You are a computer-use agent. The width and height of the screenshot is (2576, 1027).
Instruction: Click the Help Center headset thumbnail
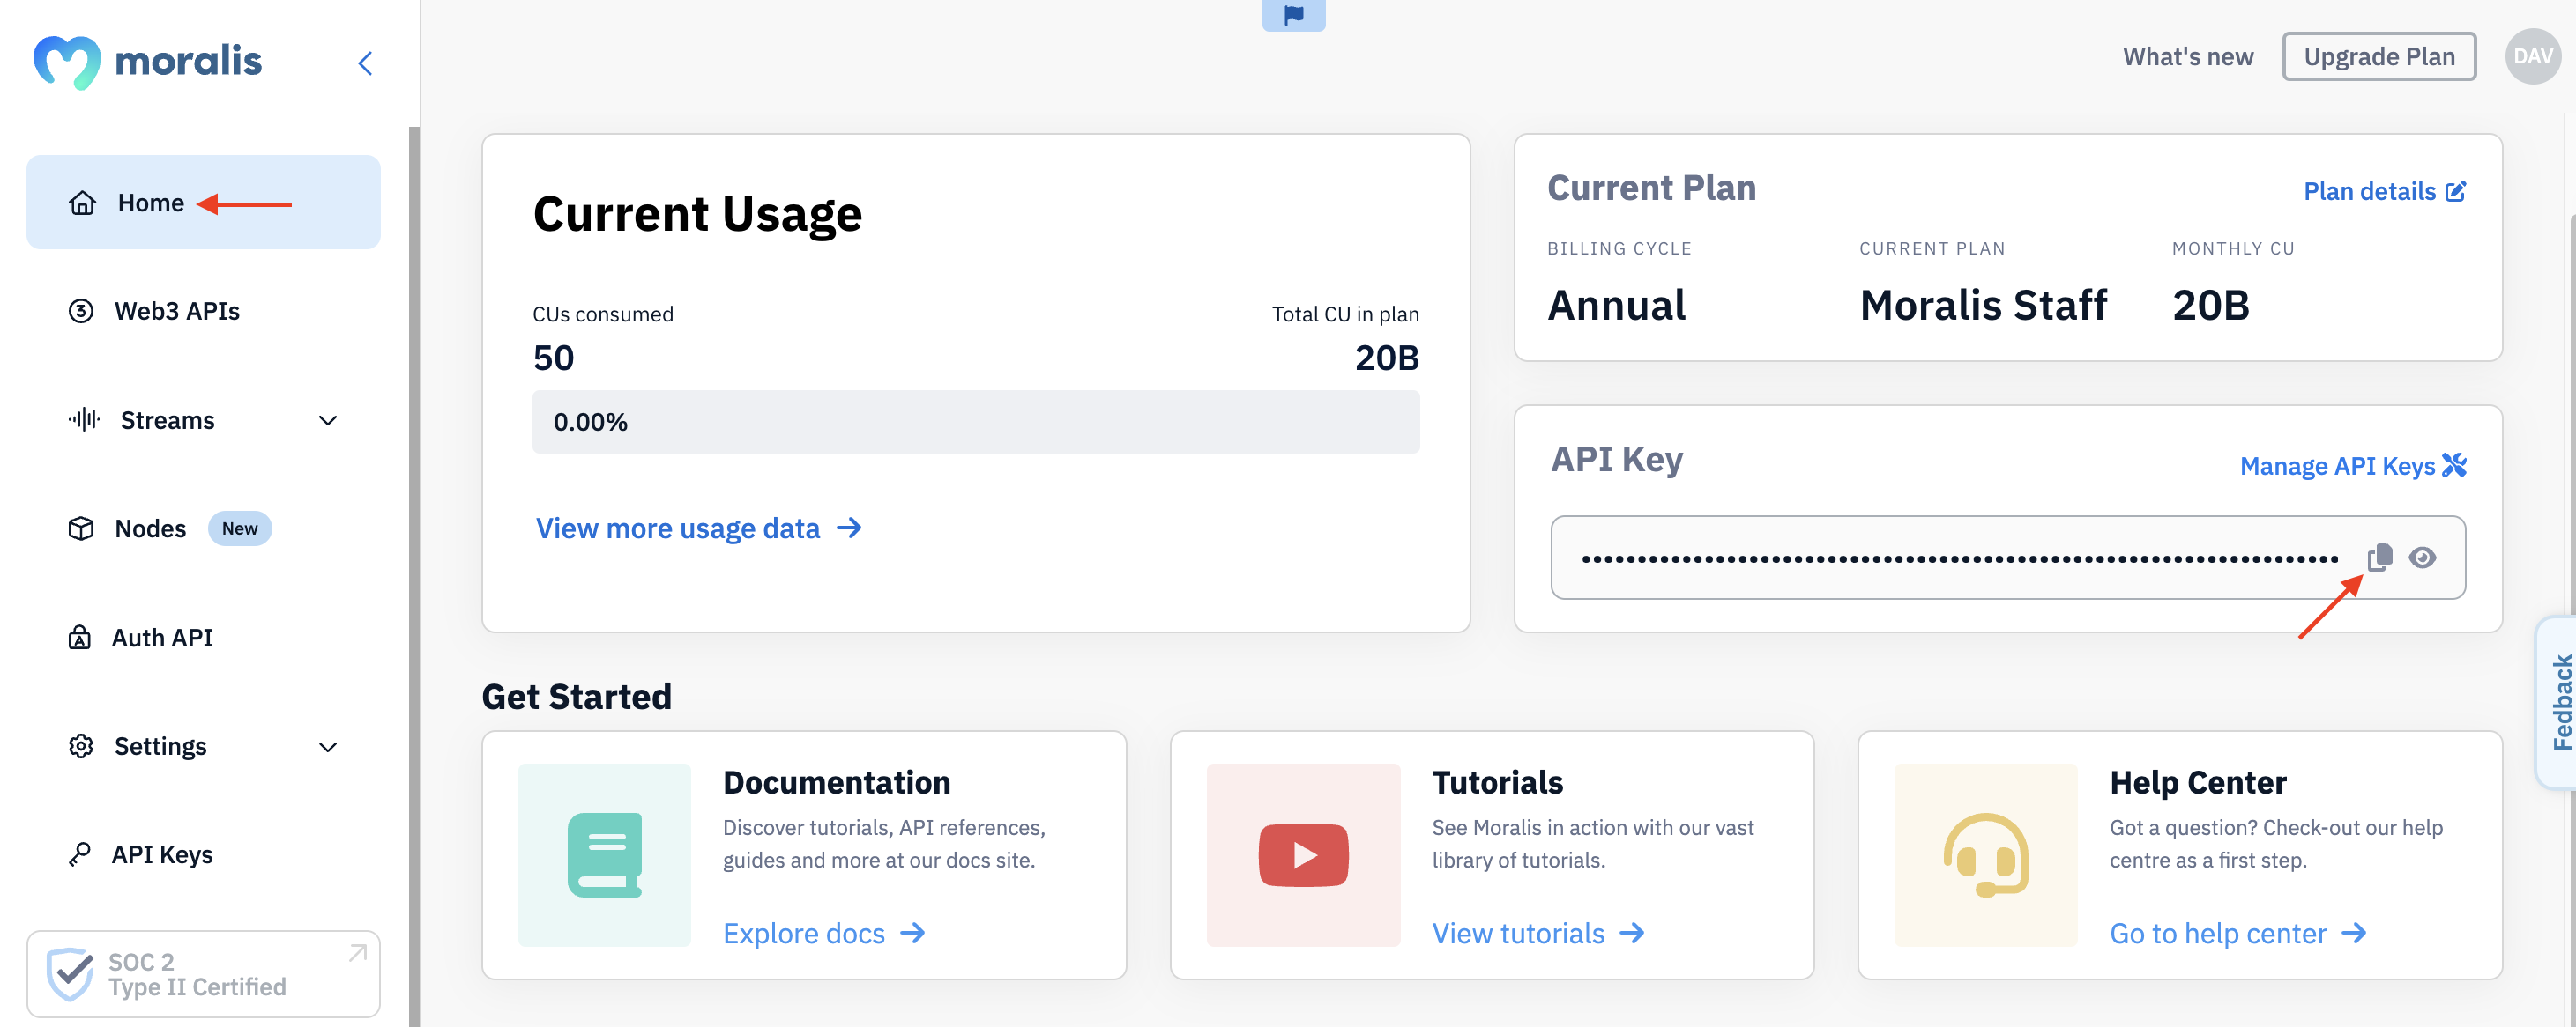(1985, 854)
